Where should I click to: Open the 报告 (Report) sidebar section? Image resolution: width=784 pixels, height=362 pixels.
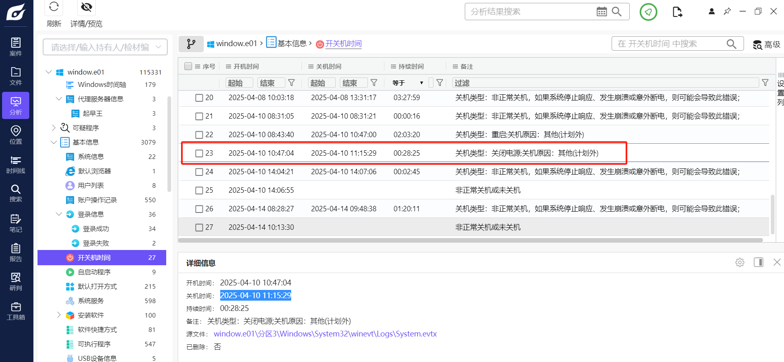(x=16, y=252)
